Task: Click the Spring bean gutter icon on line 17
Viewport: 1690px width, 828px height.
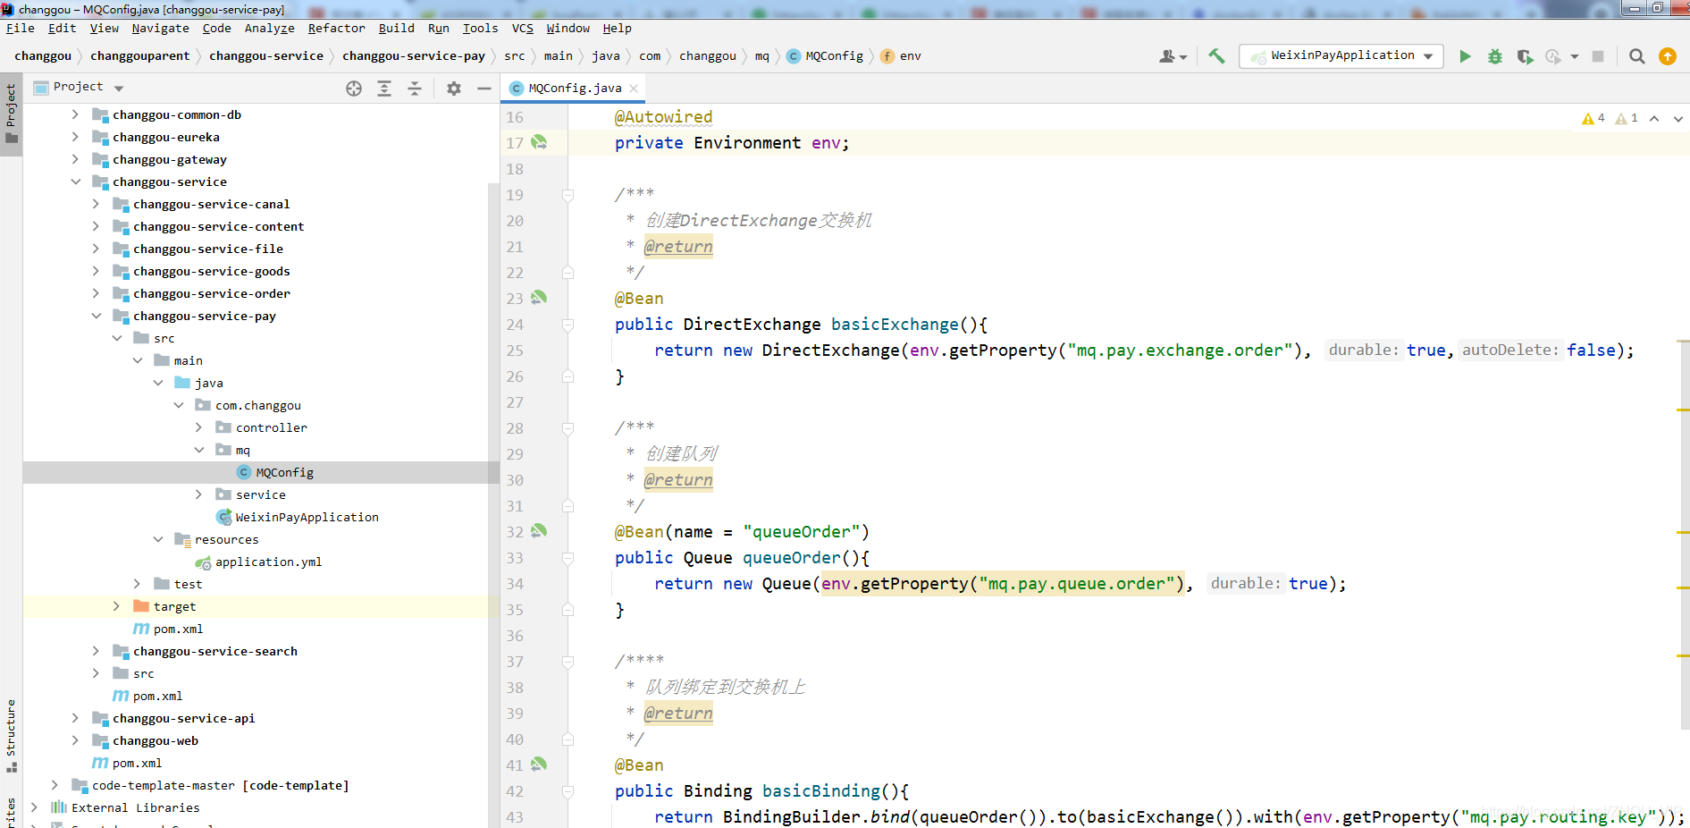Action: coord(539,142)
